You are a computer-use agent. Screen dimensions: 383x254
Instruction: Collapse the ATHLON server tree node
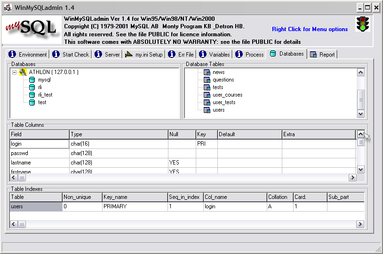(x=14, y=72)
